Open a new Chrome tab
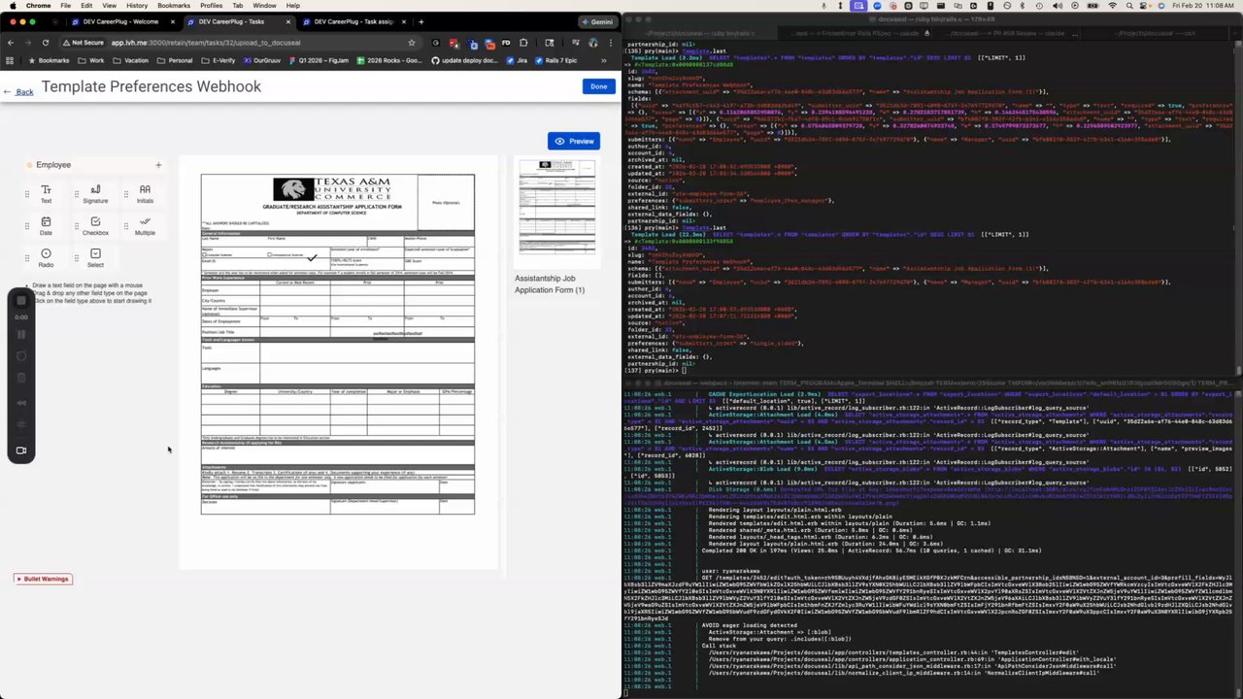The width and height of the screenshot is (1243, 699). coord(420,21)
